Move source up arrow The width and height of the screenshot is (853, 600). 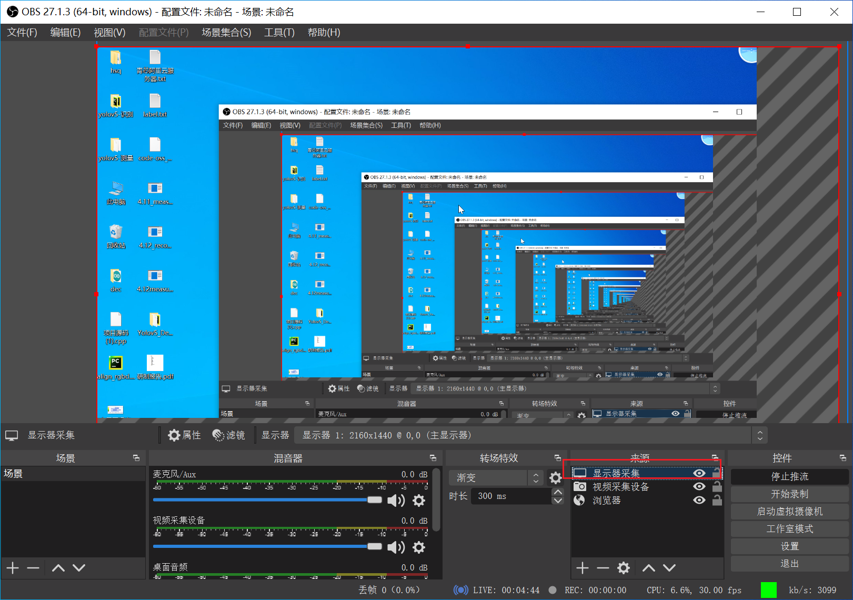[x=649, y=568]
